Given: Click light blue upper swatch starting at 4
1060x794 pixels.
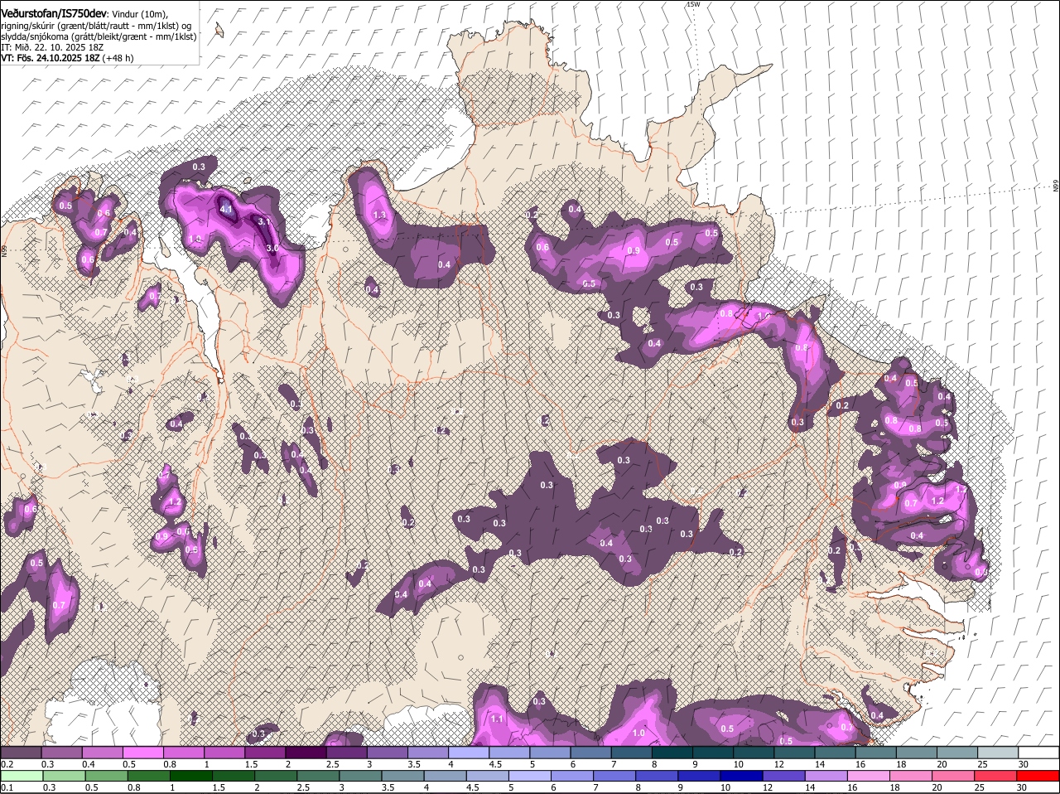Looking at the screenshot, I should click(469, 753).
